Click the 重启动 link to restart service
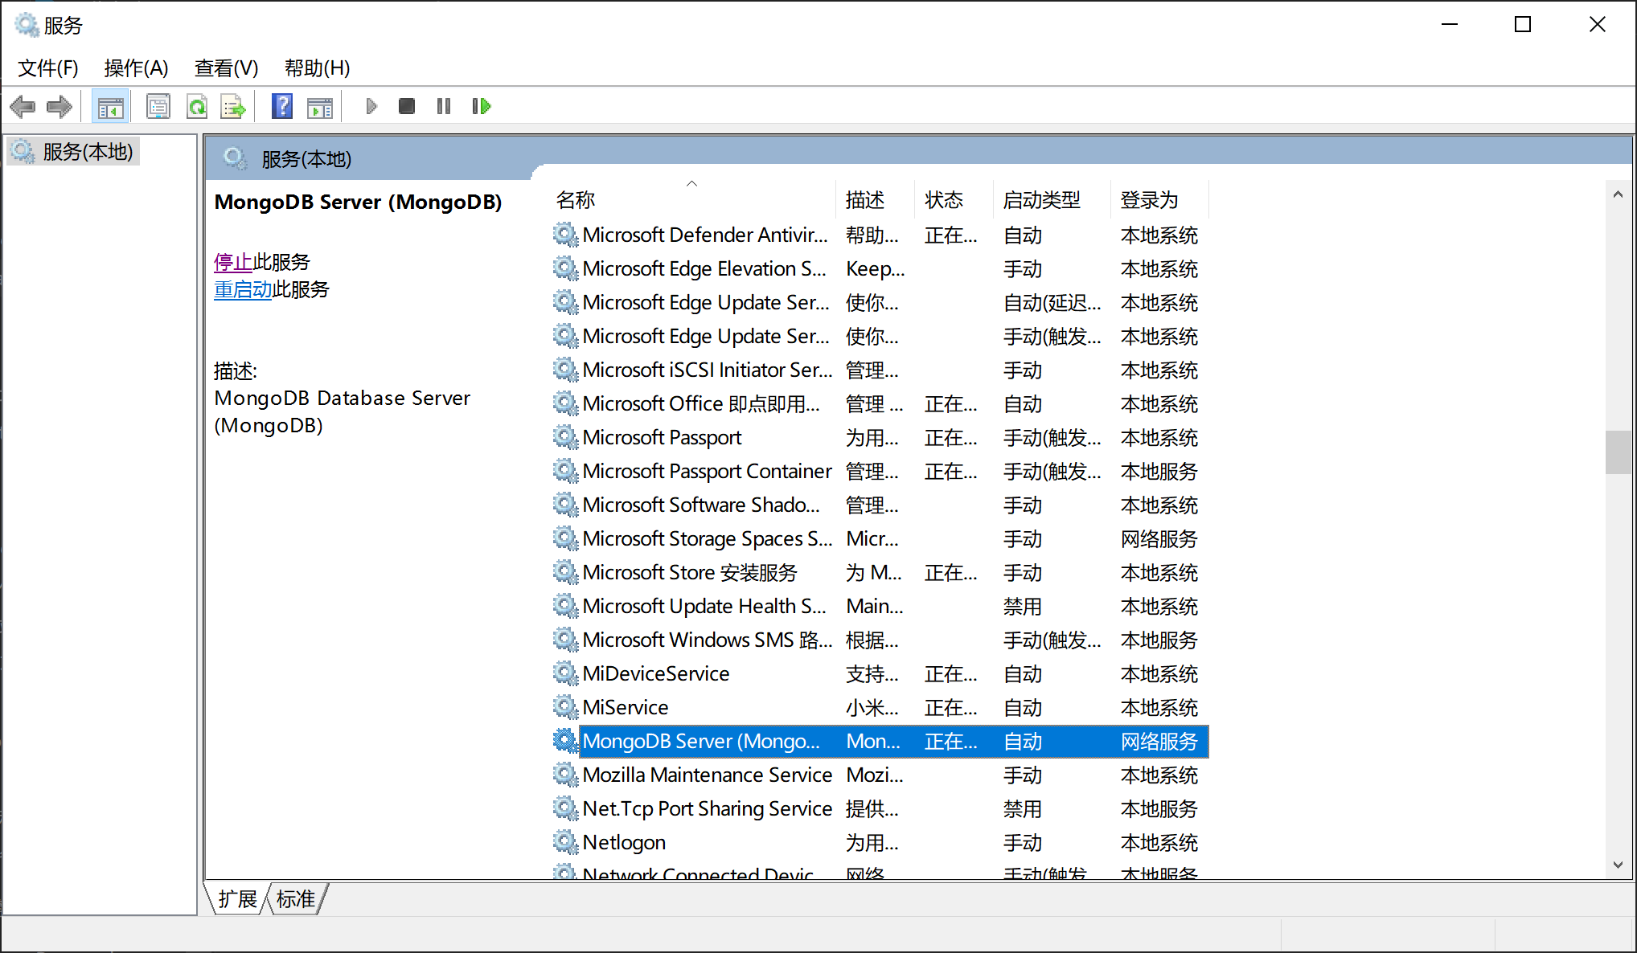This screenshot has height=953, width=1637. (243, 289)
